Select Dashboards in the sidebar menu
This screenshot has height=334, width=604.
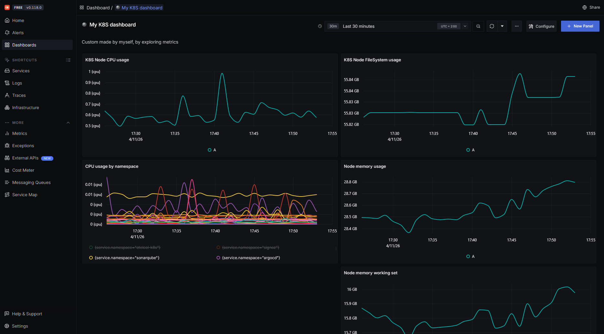pos(24,45)
